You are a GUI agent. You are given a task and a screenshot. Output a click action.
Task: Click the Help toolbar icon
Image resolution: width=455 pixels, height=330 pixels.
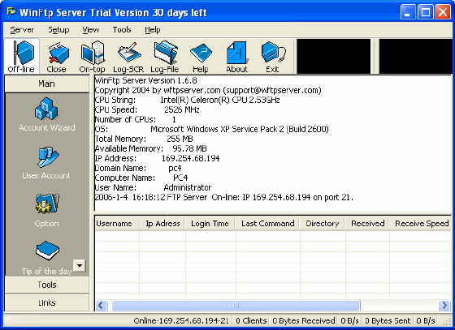pos(201,57)
